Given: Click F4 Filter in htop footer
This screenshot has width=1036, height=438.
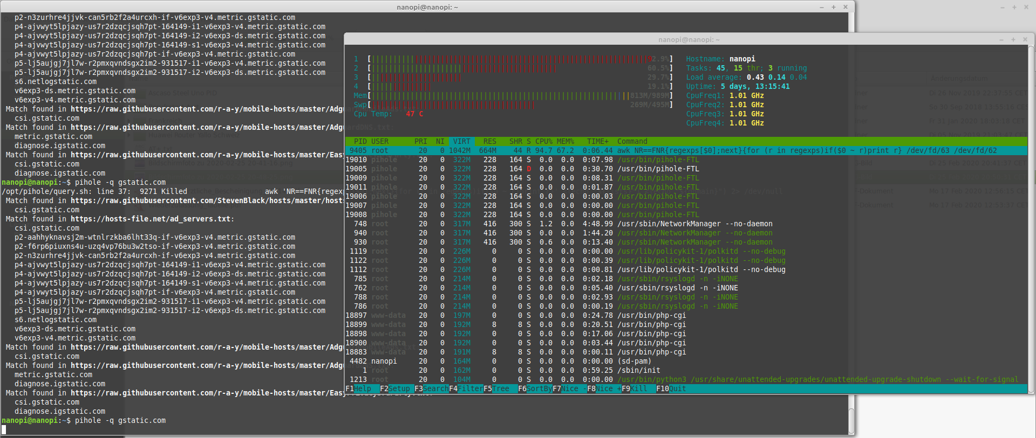Looking at the screenshot, I should (x=466, y=388).
